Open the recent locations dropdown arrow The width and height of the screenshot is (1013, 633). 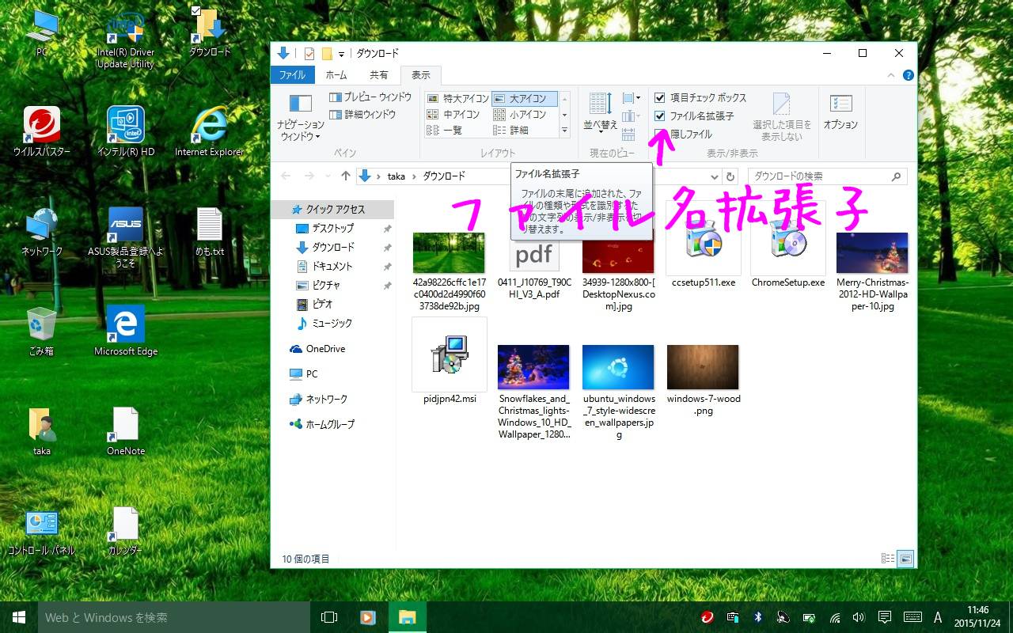tap(327, 176)
